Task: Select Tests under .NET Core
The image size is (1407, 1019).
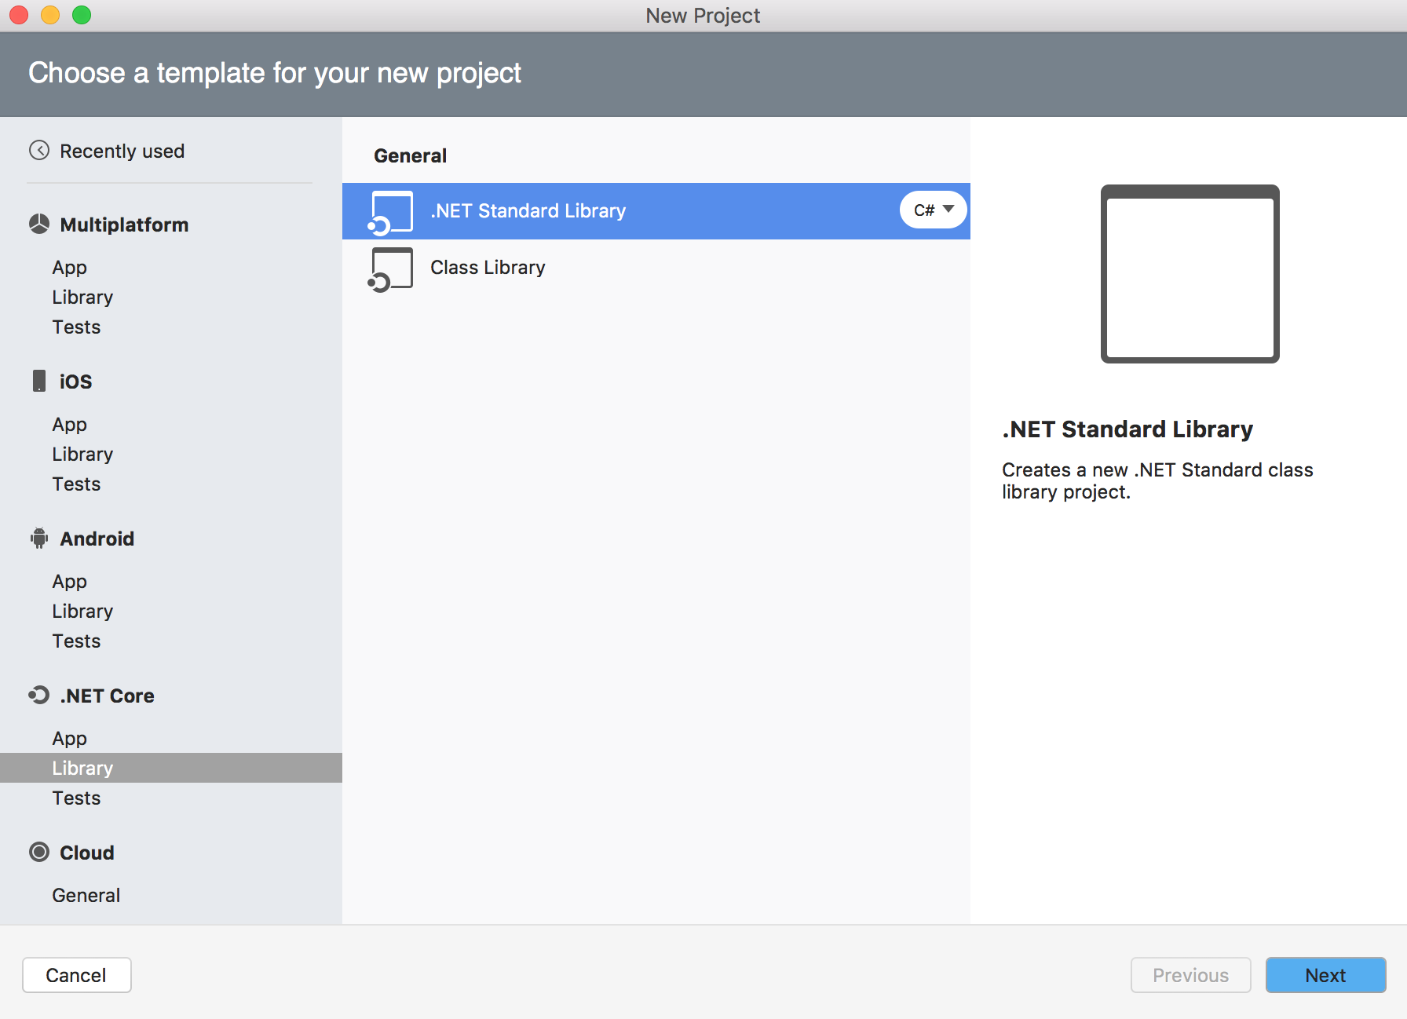Action: coord(76,798)
